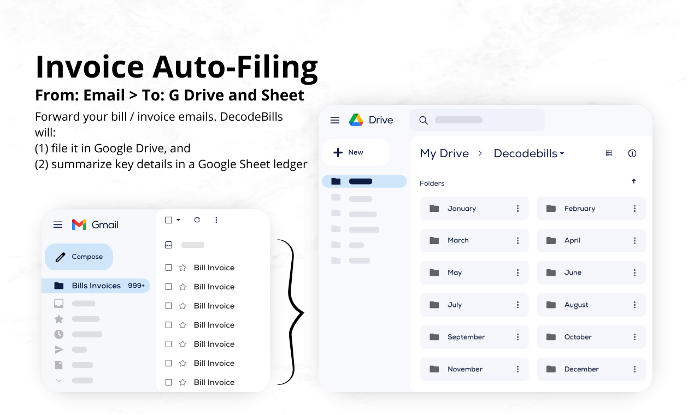Open the January folder
This screenshot has height=415, width=694.
pos(474,209)
